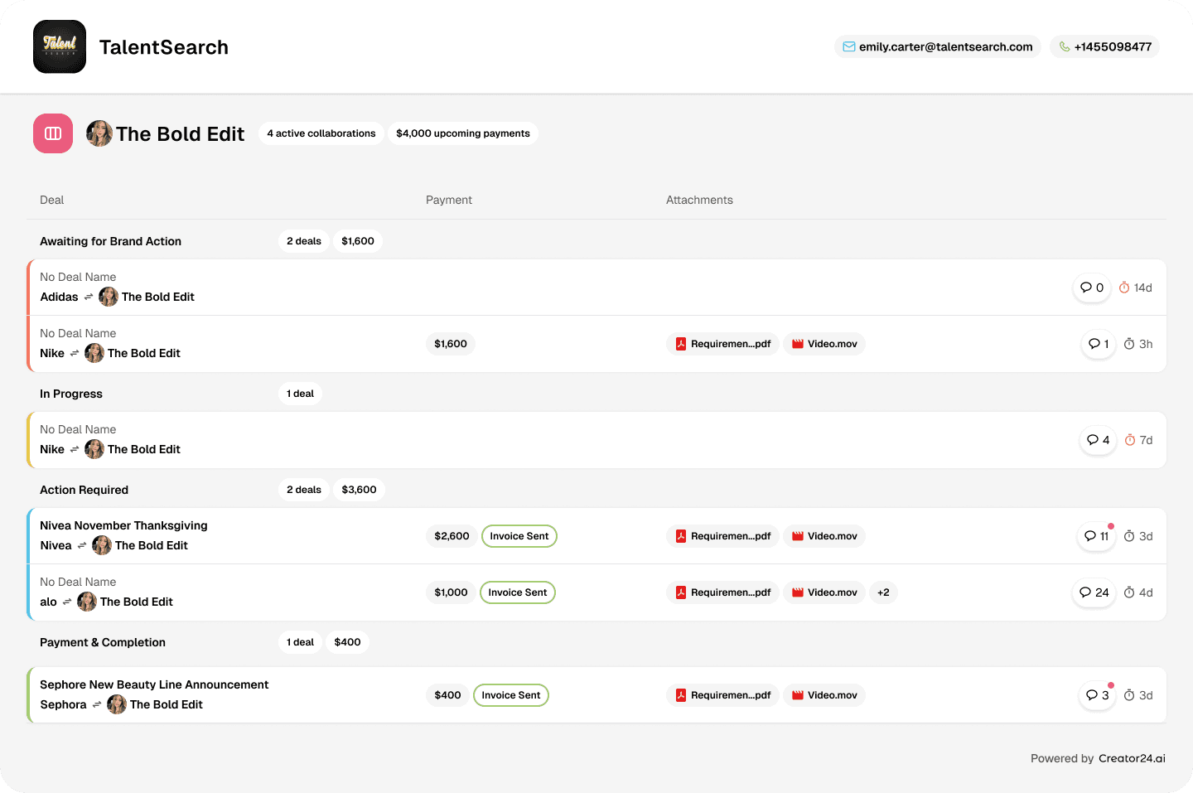The image size is (1193, 793).
Task: Open comments on the In Progress Nike deal
Action: pyautogui.click(x=1099, y=440)
